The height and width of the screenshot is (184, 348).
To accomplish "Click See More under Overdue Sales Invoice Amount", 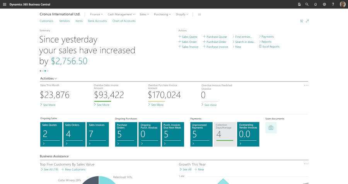I will tap(102, 105).
